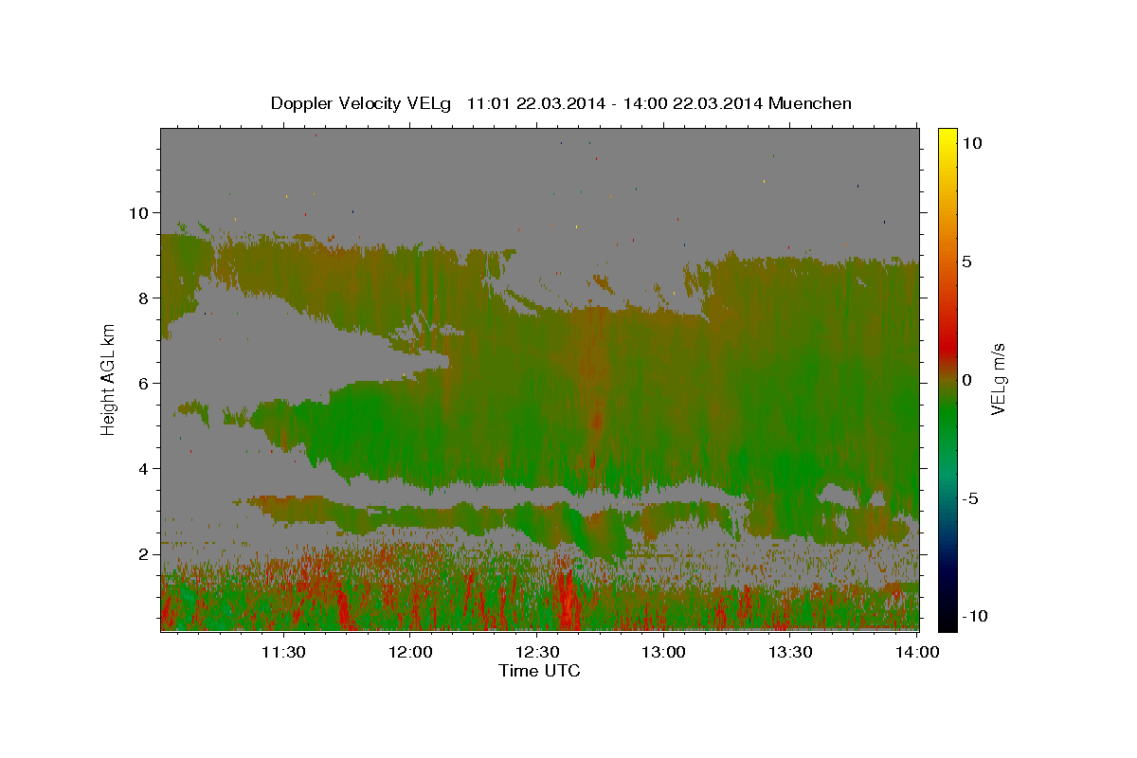
Task: Click the black bottom of the colorbar
Action: pos(947,621)
